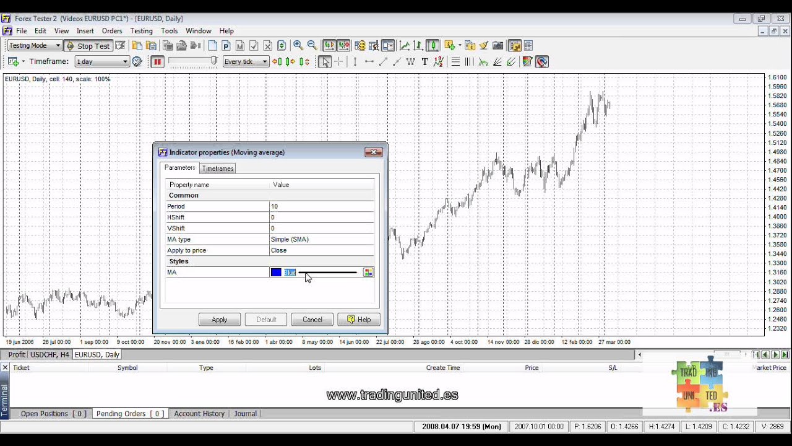
Task: Click the dialog Help button
Action: tap(359, 320)
